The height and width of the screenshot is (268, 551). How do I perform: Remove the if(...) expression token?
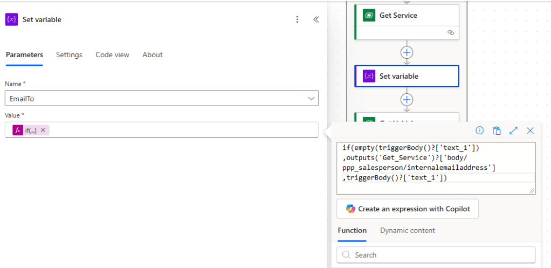pyautogui.click(x=43, y=130)
